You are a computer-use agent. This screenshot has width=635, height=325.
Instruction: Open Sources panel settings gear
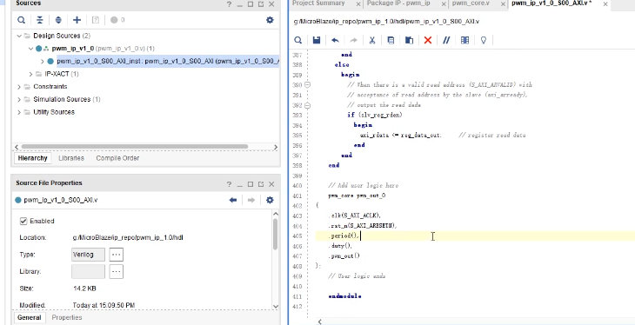click(x=270, y=20)
